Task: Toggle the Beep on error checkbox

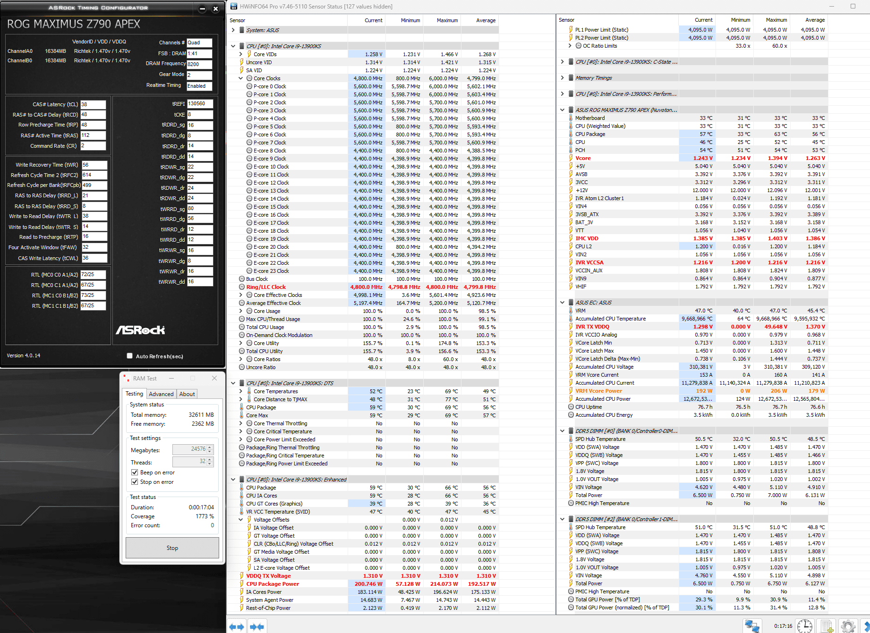Action: point(135,473)
